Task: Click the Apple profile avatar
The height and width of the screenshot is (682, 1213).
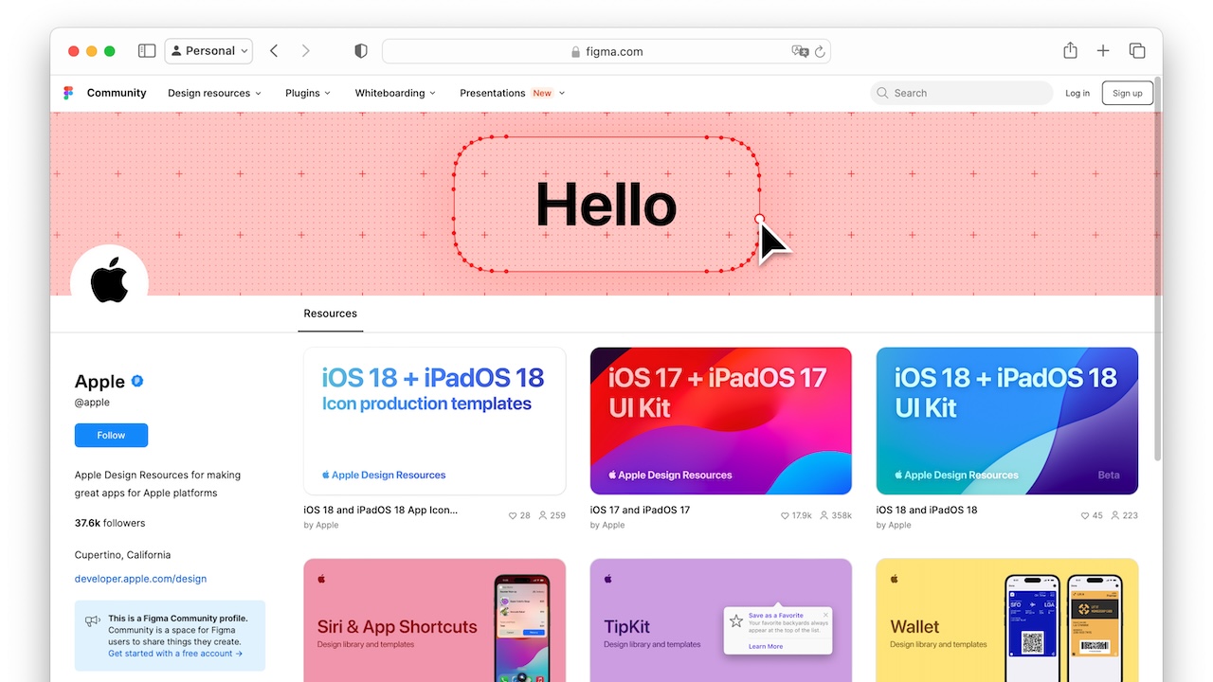Action: (x=109, y=280)
